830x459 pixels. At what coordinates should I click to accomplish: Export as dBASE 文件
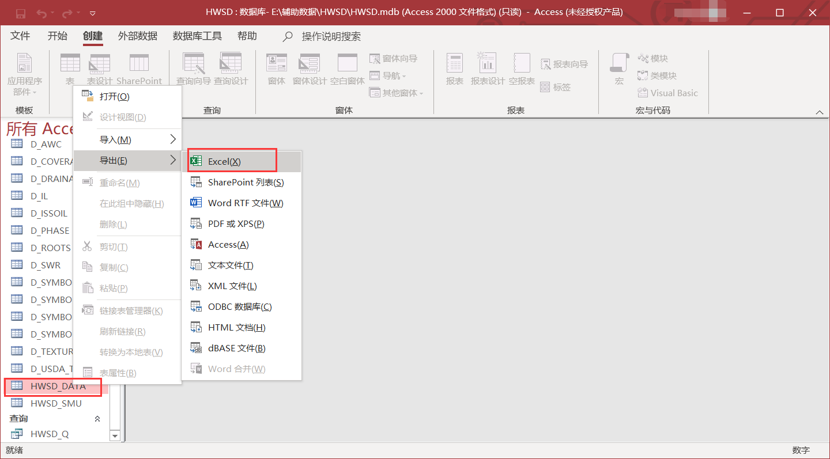[242, 348]
